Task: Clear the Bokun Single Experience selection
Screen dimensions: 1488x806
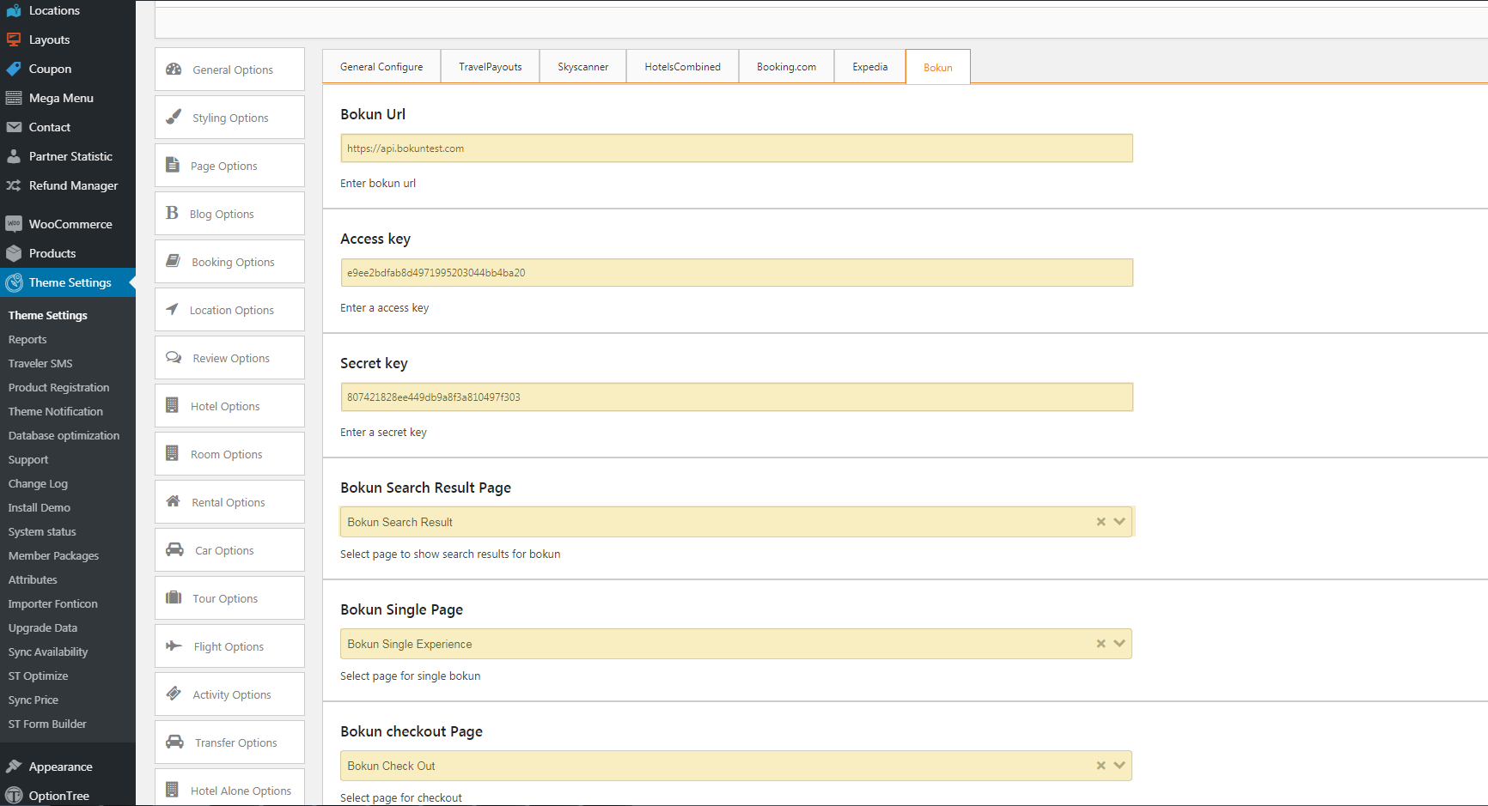Action: pyautogui.click(x=1101, y=644)
